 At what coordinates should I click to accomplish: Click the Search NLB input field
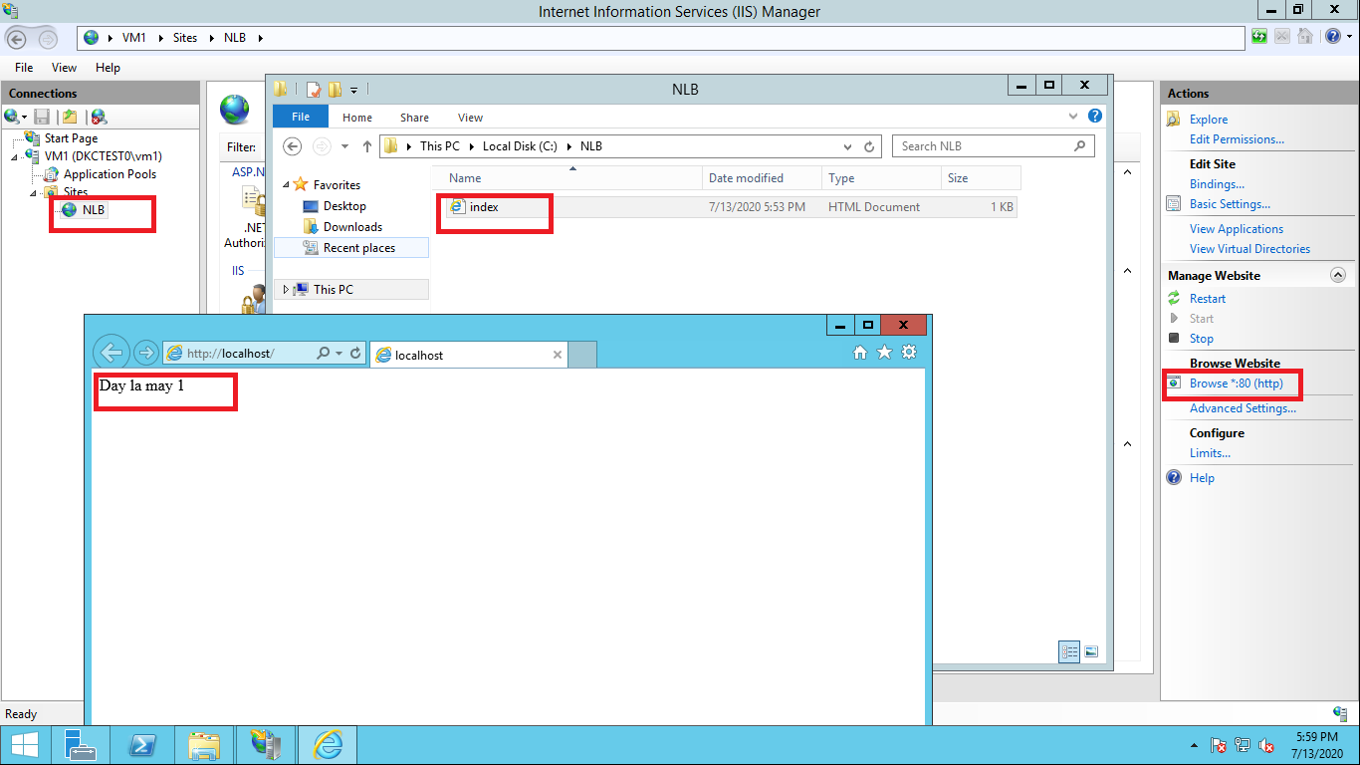click(x=993, y=146)
